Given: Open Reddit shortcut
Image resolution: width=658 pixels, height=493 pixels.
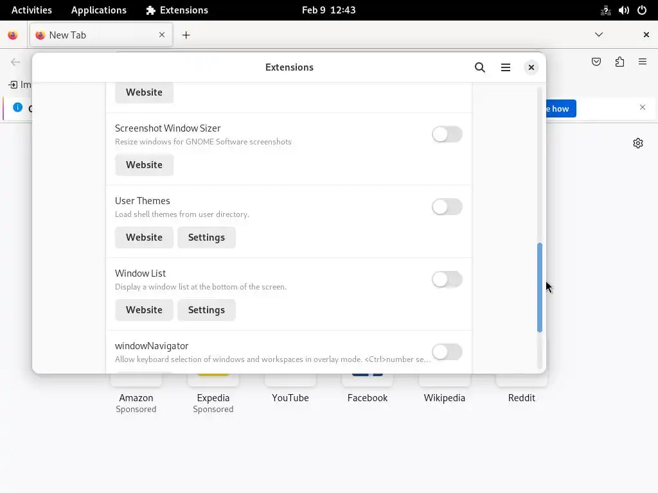Looking at the screenshot, I should [522, 397].
